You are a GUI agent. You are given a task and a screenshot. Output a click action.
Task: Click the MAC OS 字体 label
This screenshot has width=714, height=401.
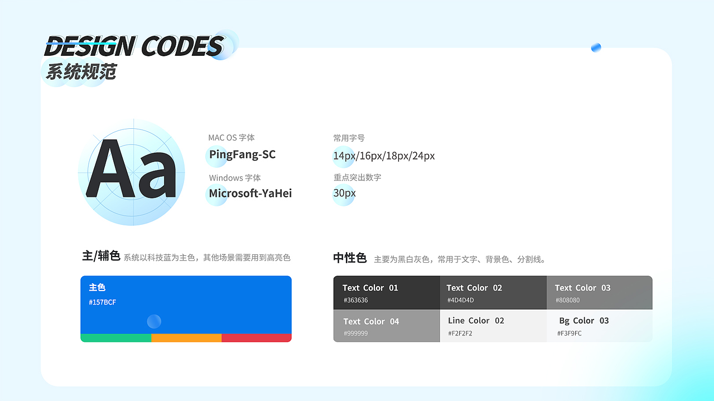(x=231, y=138)
